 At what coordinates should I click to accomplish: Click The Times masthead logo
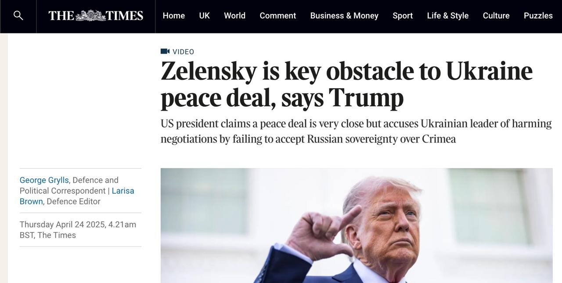pos(96,16)
